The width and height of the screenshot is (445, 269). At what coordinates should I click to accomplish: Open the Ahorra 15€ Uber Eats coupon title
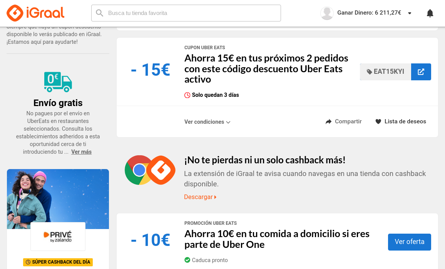point(266,69)
